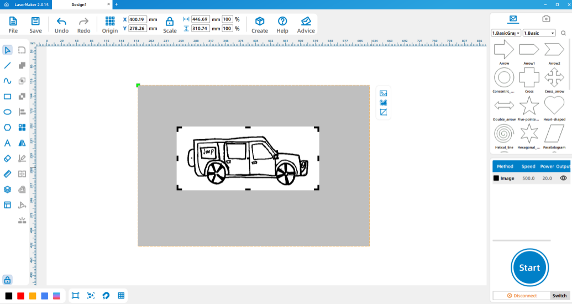Switch to the Design1 tab
The width and height of the screenshot is (572, 304).
79,5
